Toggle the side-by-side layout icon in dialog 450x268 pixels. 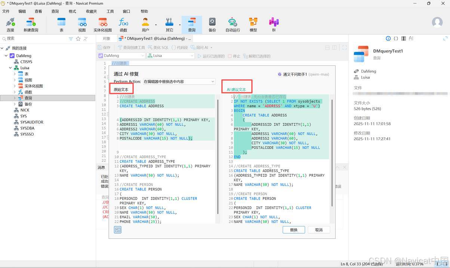click(118, 230)
